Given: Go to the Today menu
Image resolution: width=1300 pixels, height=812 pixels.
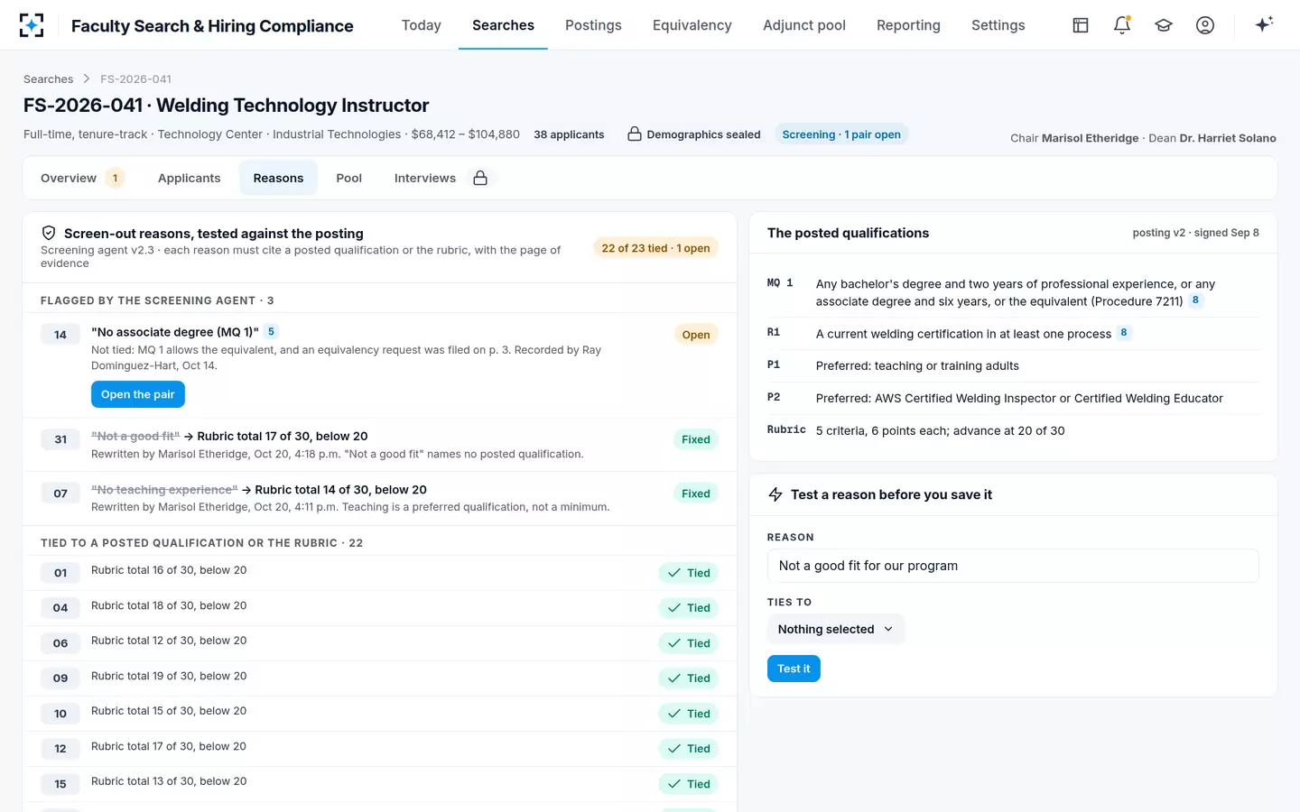Looking at the screenshot, I should [422, 25].
